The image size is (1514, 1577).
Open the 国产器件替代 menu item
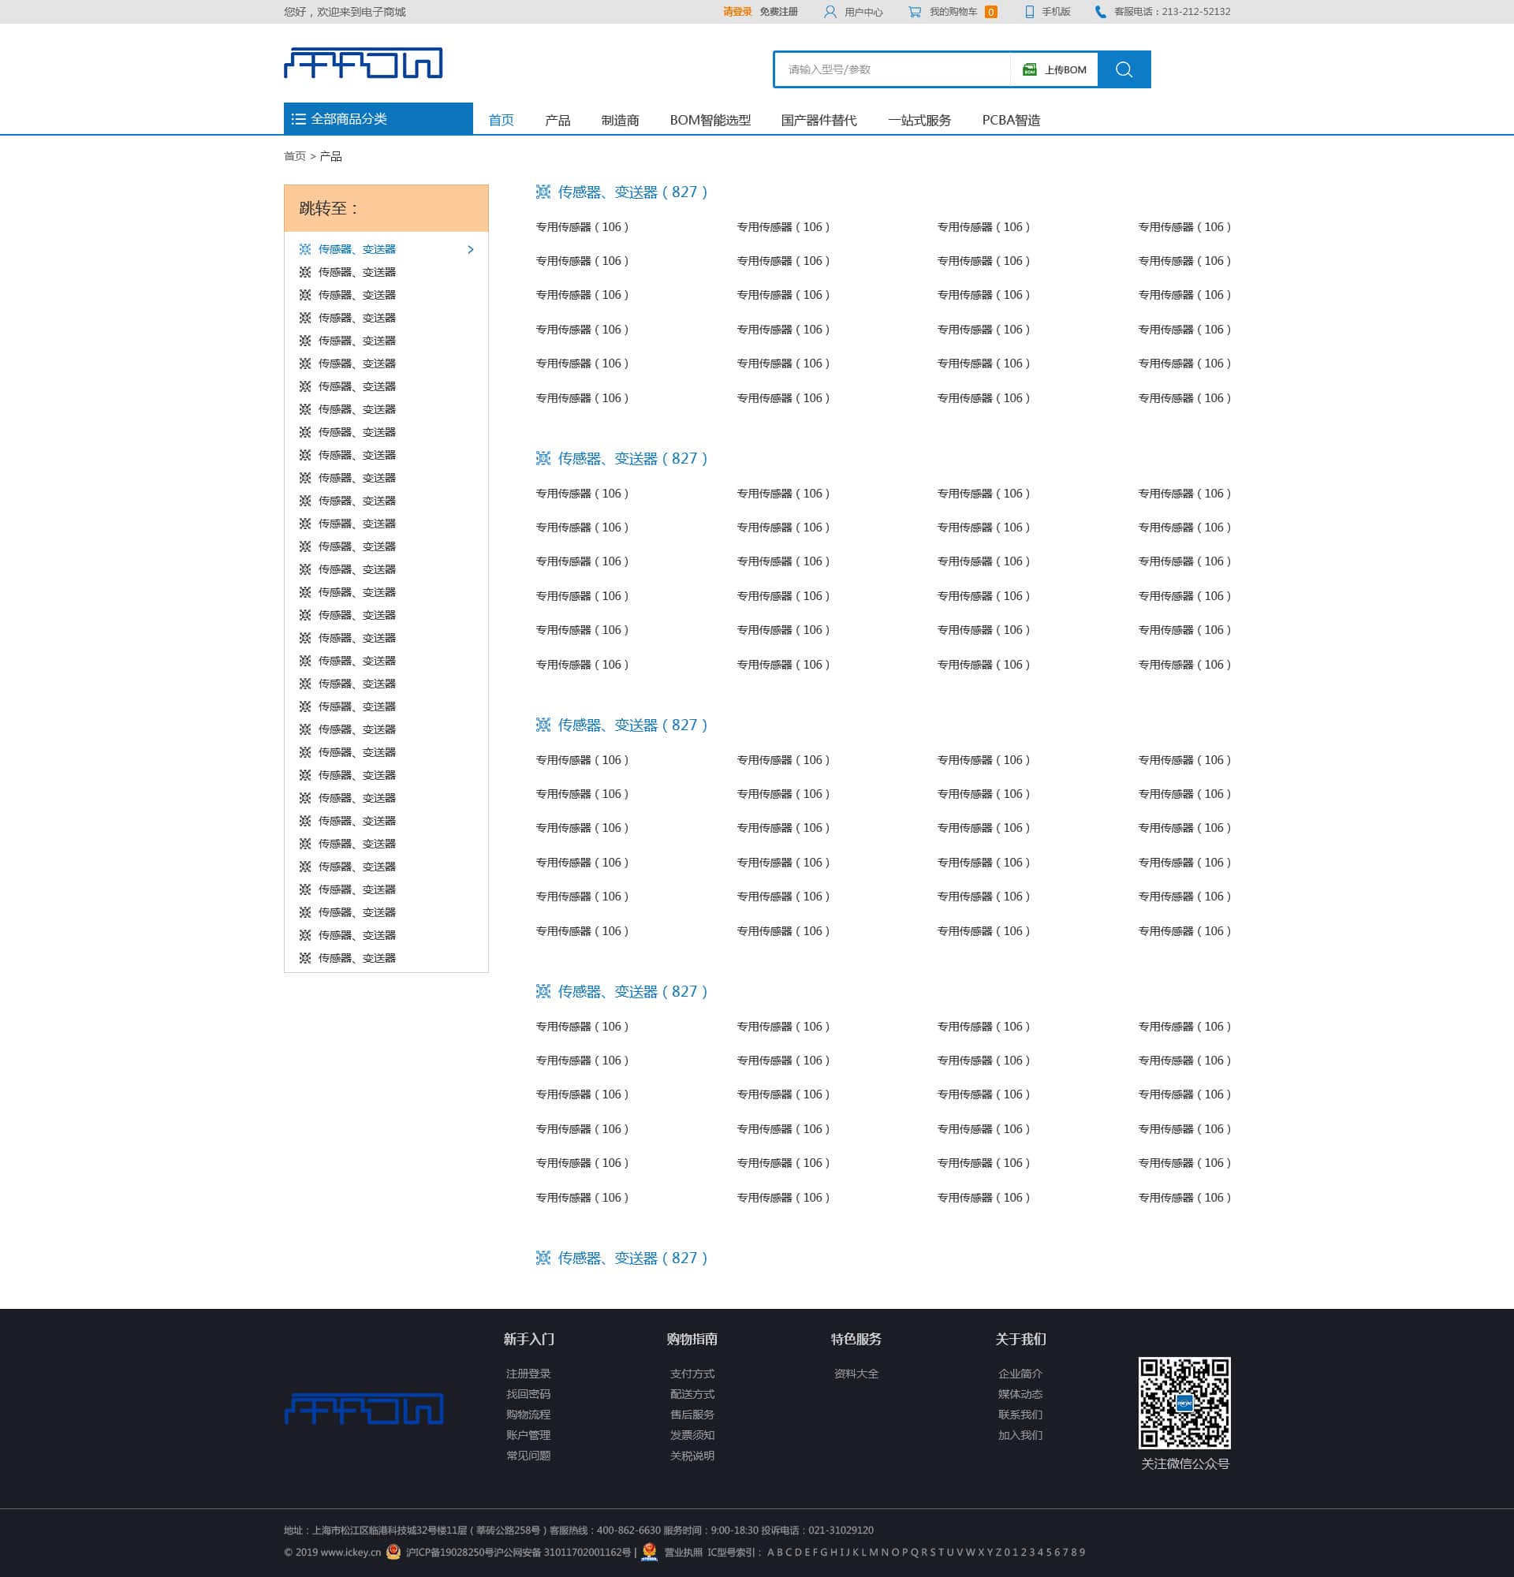pos(819,120)
